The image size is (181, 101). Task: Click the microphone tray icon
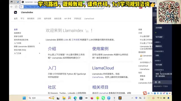pyautogui.click(x=145, y=98)
